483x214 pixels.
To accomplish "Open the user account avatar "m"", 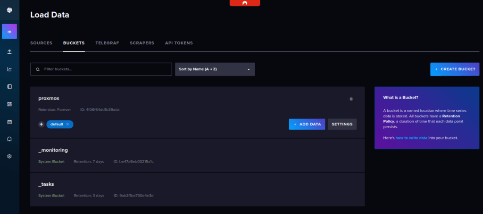I will pyautogui.click(x=9, y=32).
